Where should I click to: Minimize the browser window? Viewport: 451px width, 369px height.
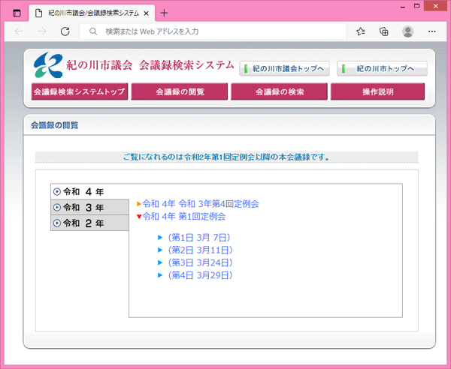pyautogui.click(x=403, y=7)
